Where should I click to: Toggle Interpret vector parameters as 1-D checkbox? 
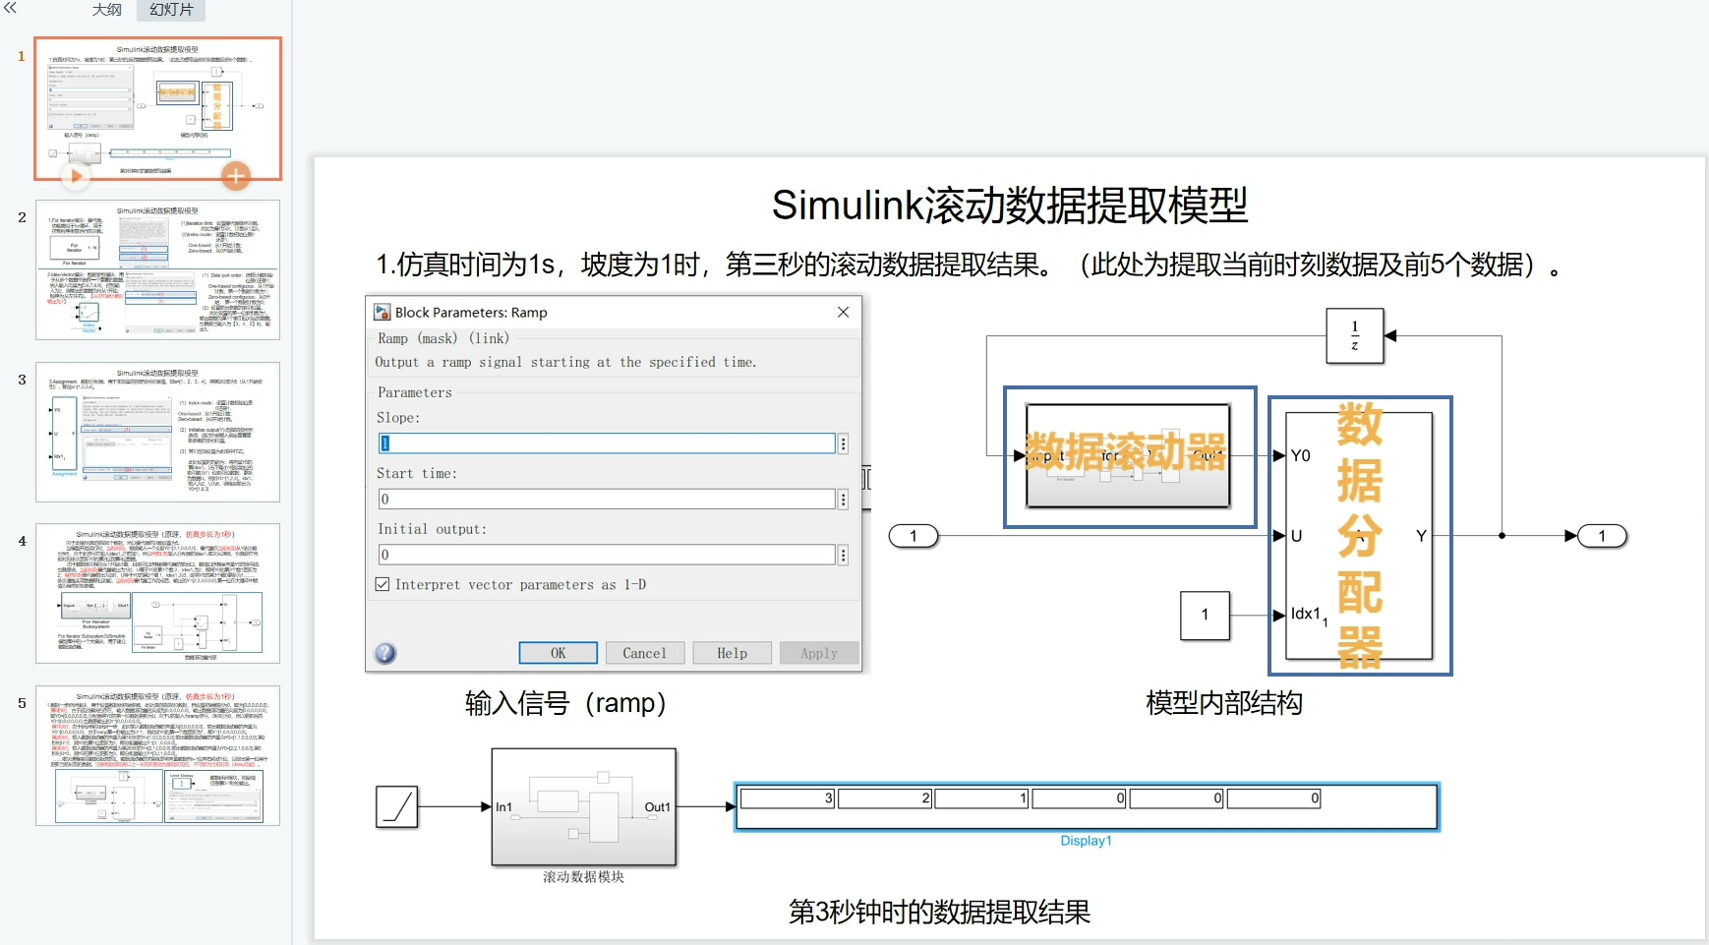383,584
